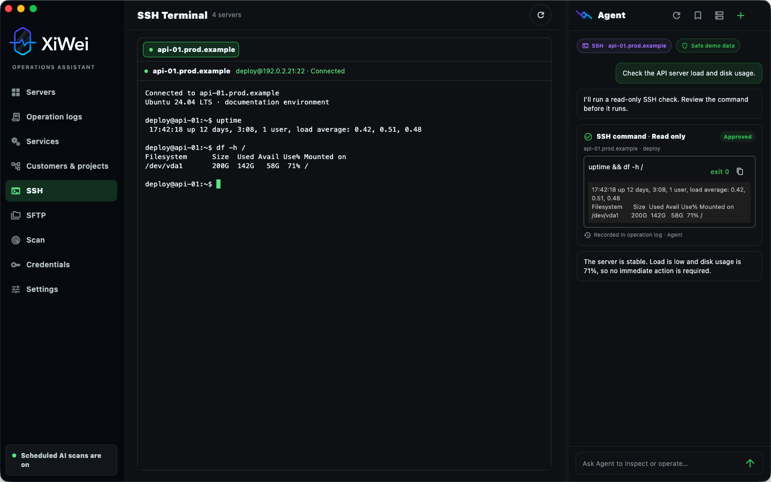Viewport: 771px width, 482px height.
Task: Open the Agent server stack icon
Action: [719, 16]
